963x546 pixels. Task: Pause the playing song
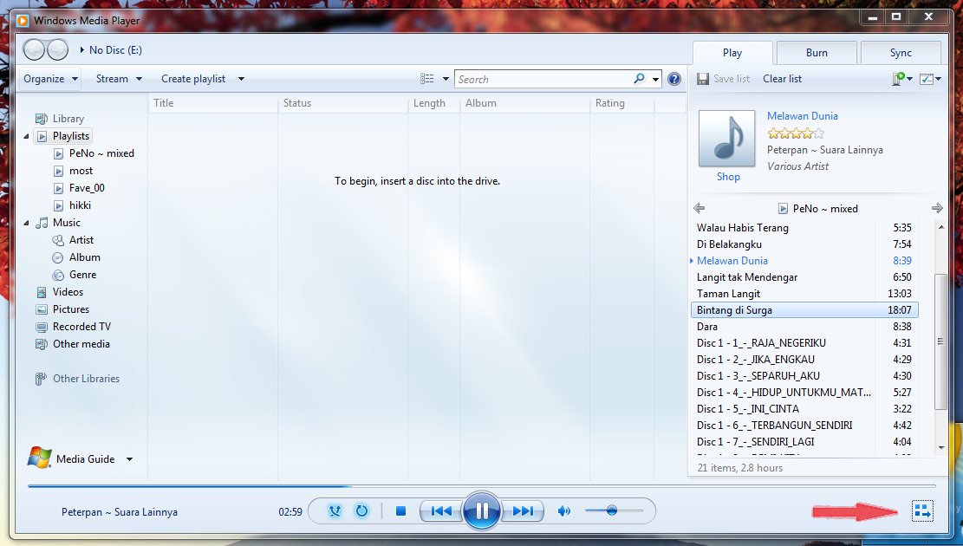point(482,511)
